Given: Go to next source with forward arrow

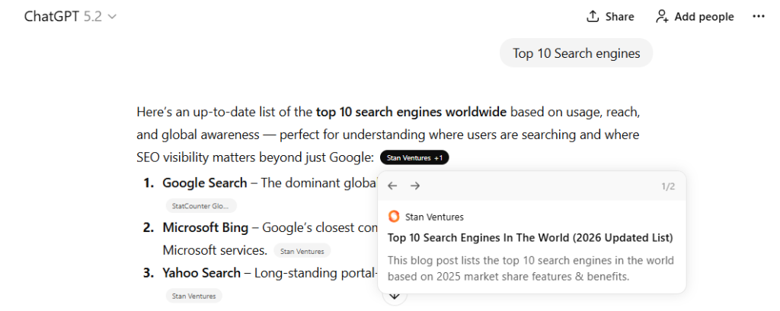Looking at the screenshot, I should 415,186.
